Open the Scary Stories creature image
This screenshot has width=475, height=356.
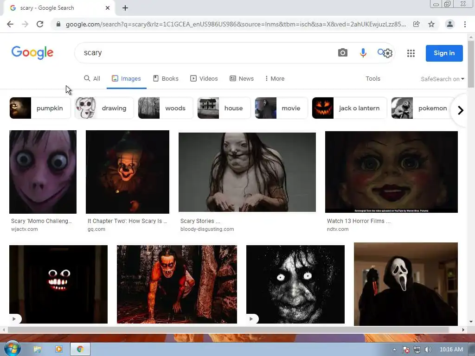[247, 172]
